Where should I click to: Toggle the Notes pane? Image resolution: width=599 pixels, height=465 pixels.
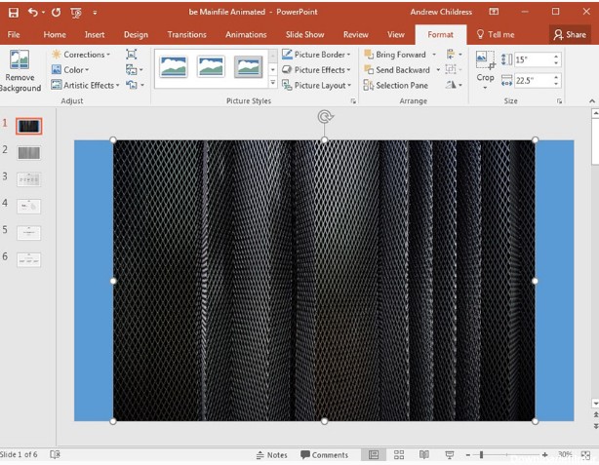271,454
